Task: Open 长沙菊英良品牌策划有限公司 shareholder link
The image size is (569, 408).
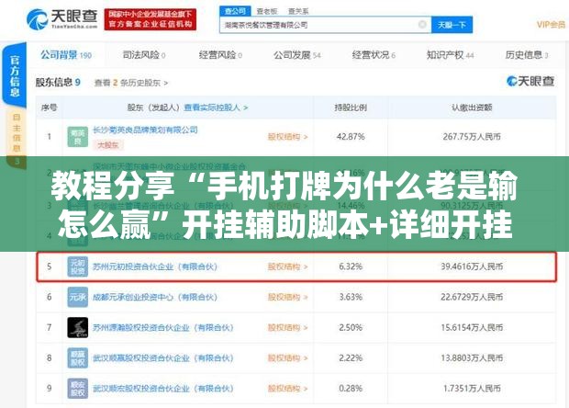Action: click(x=145, y=130)
